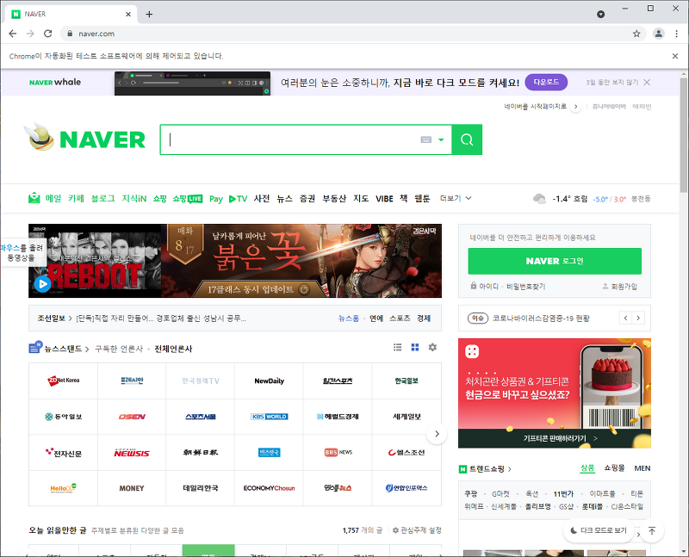Open the Naver TV play icon link
Screen dimensions: 689x557
238,199
